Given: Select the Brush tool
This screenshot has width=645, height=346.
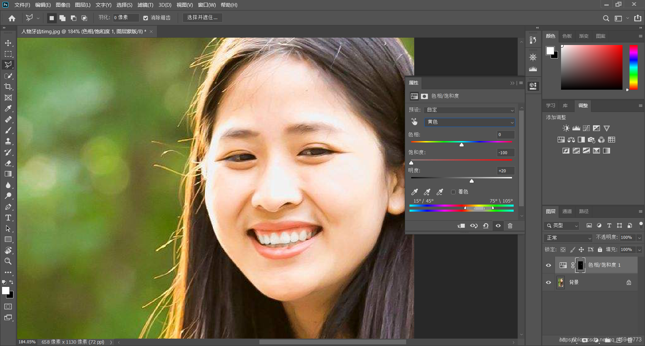Looking at the screenshot, I should (x=8, y=130).
